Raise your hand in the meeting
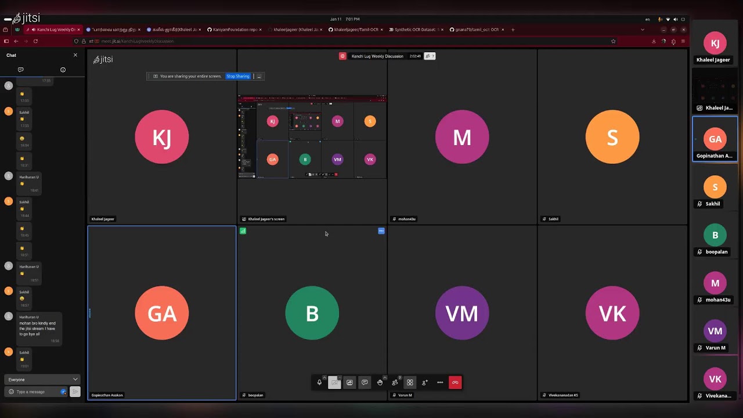Viewport: 743px width, 418px height. (380, 383)
